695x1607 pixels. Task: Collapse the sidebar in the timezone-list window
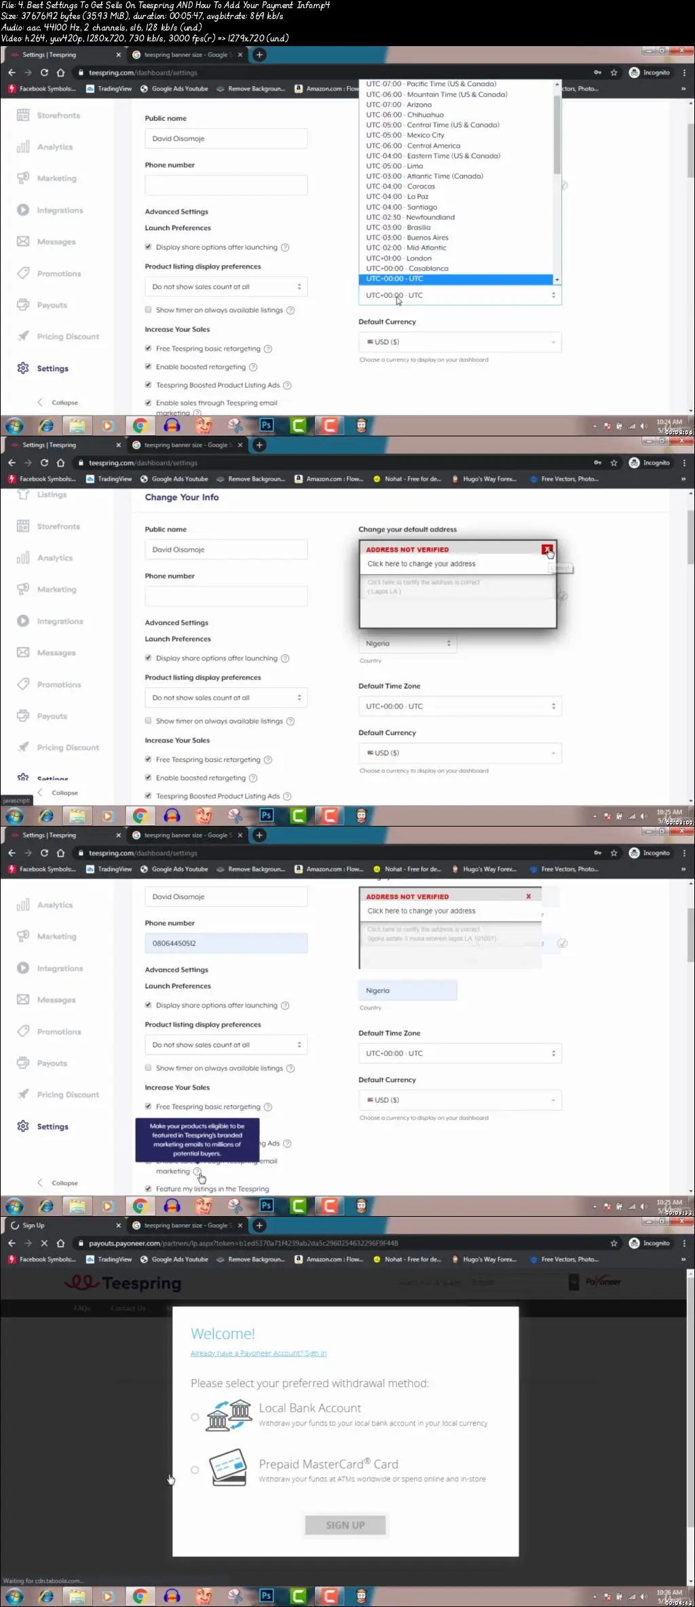click(58, 402)
